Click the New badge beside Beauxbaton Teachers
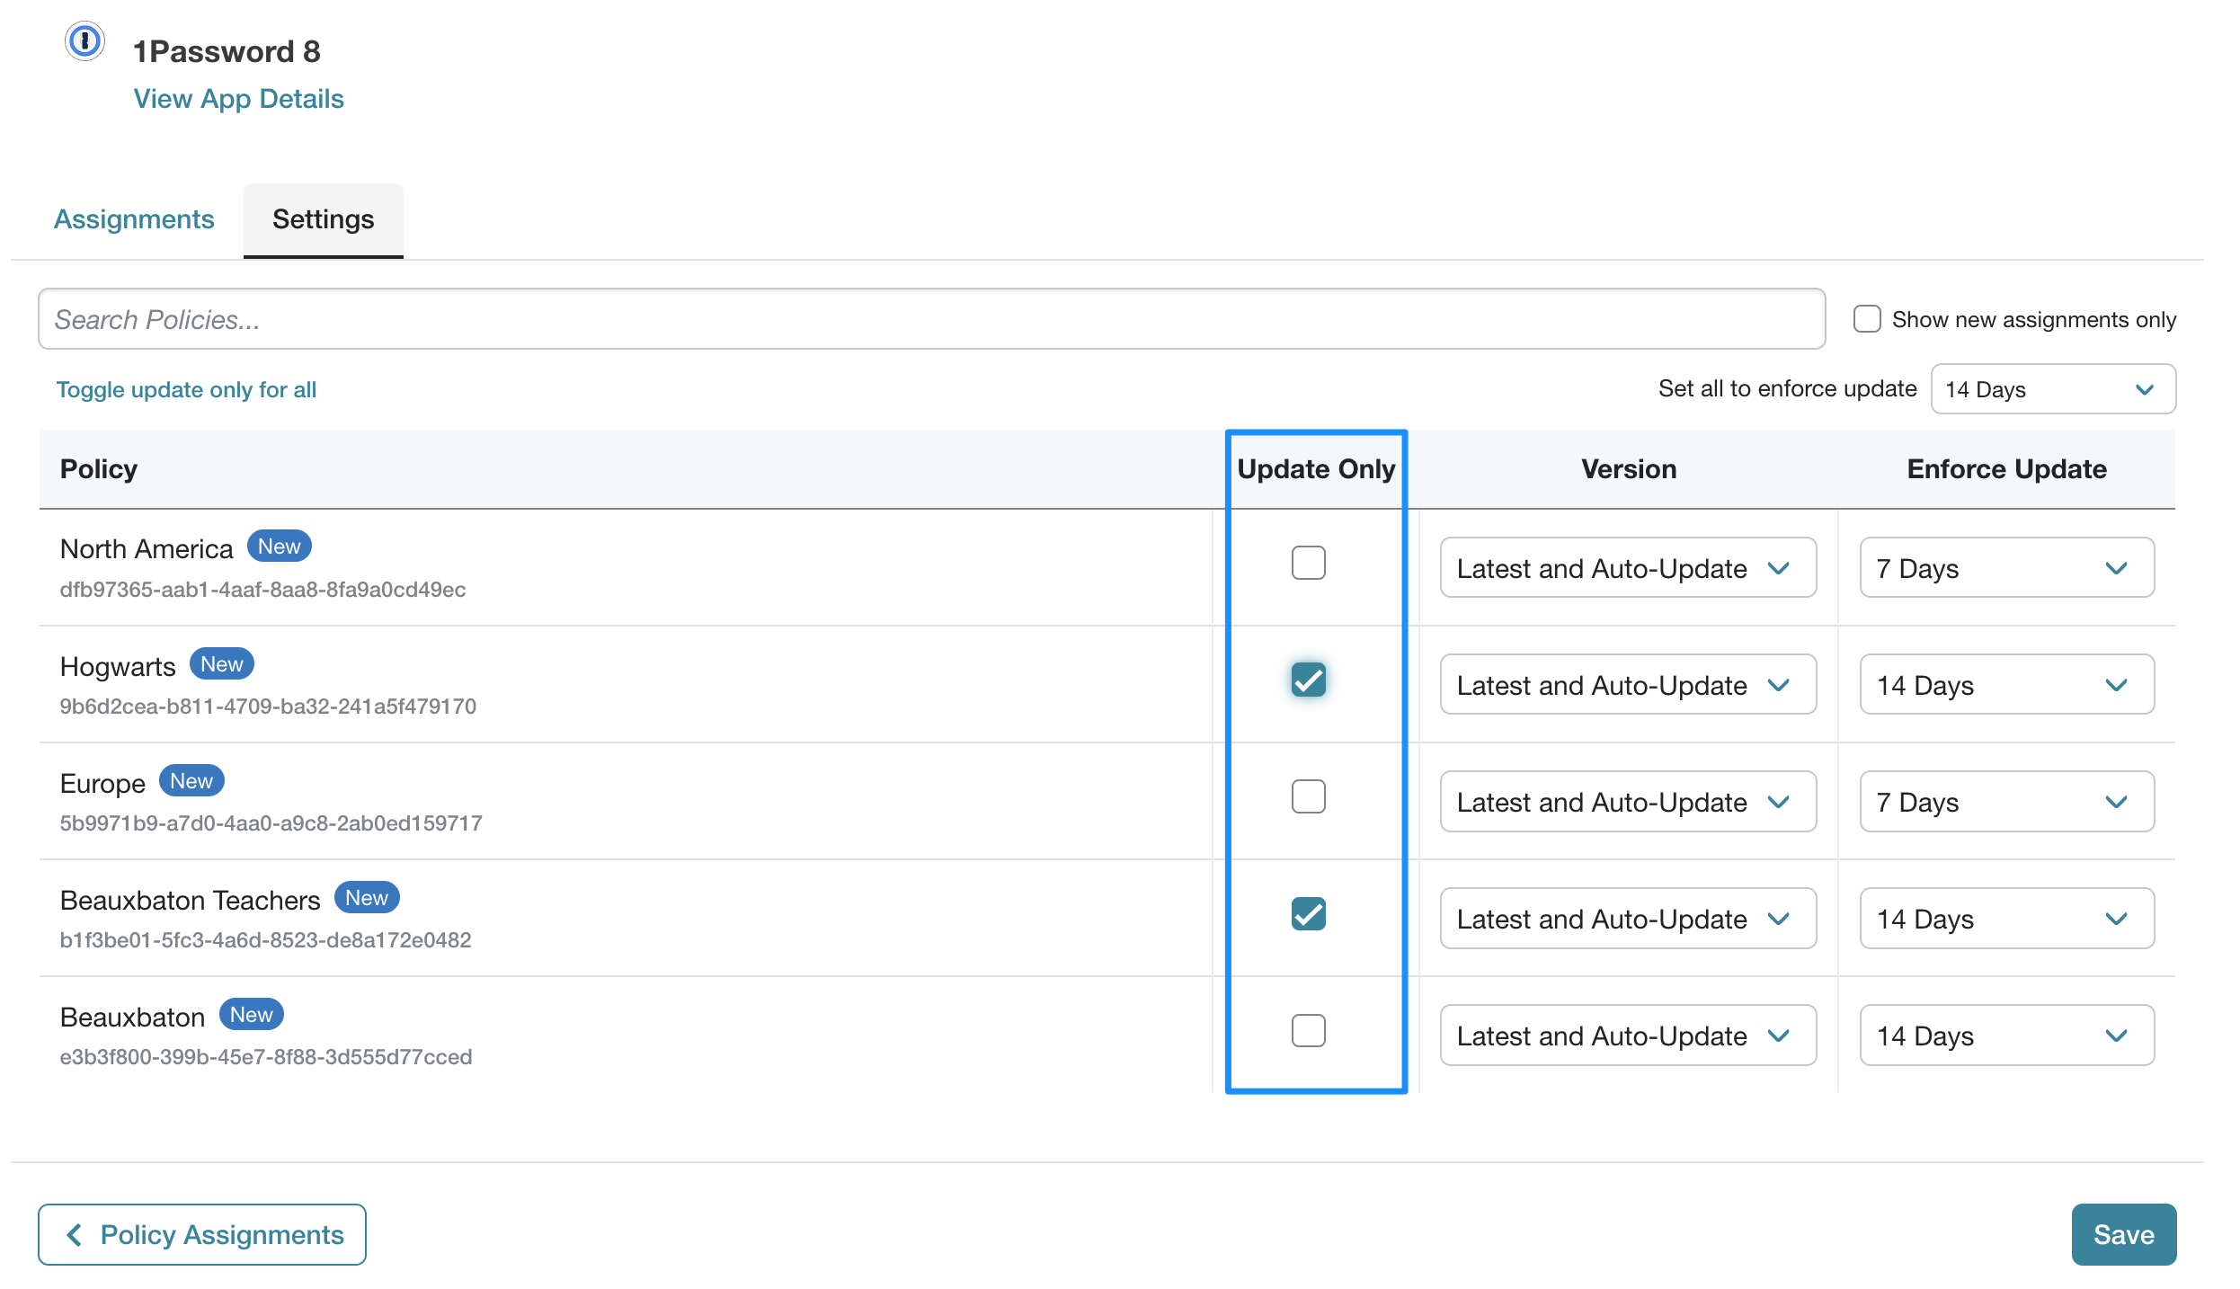The width and height of the screenshot is (2240, 1289). (367, 898)
